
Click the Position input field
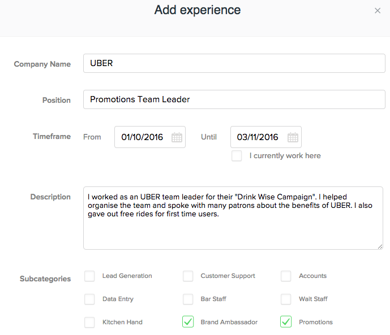[x=234, y=99]
